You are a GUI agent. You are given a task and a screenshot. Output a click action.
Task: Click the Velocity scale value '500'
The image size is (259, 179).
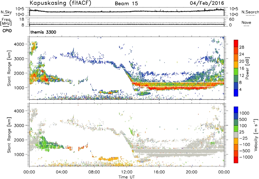point(242,119)
